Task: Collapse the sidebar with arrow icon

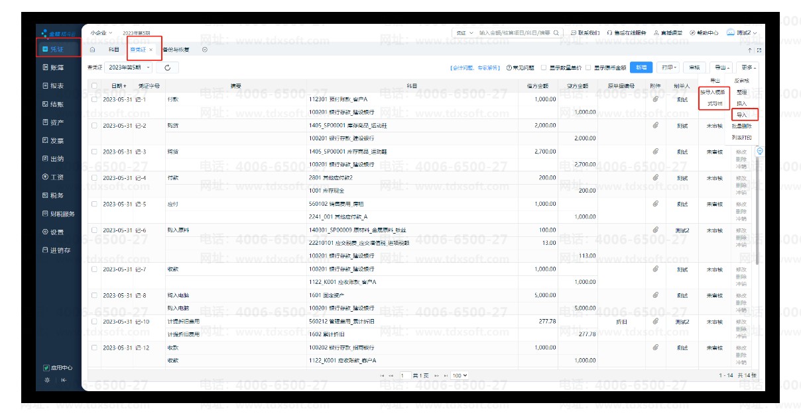Action: point(64,380)
